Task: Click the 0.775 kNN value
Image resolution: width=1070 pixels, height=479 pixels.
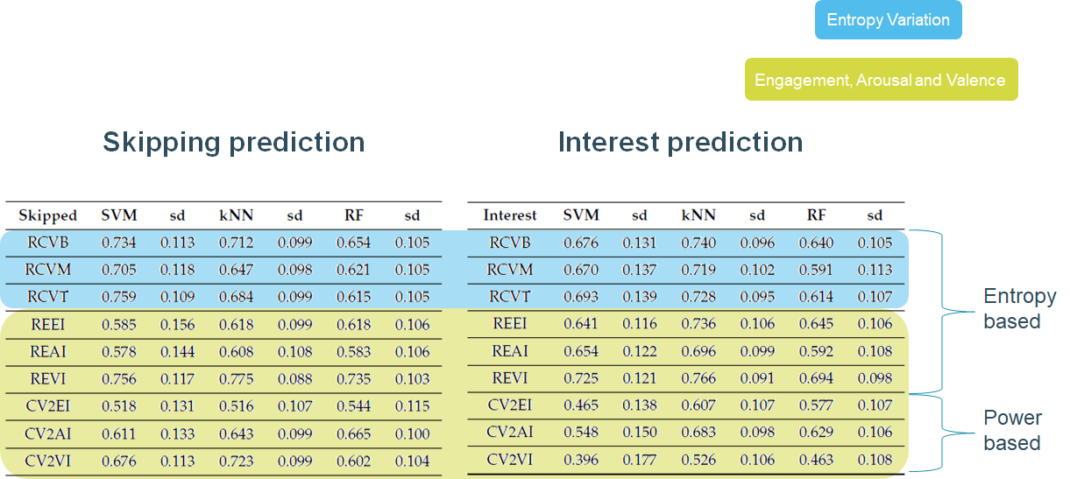Action: (236, 379)
